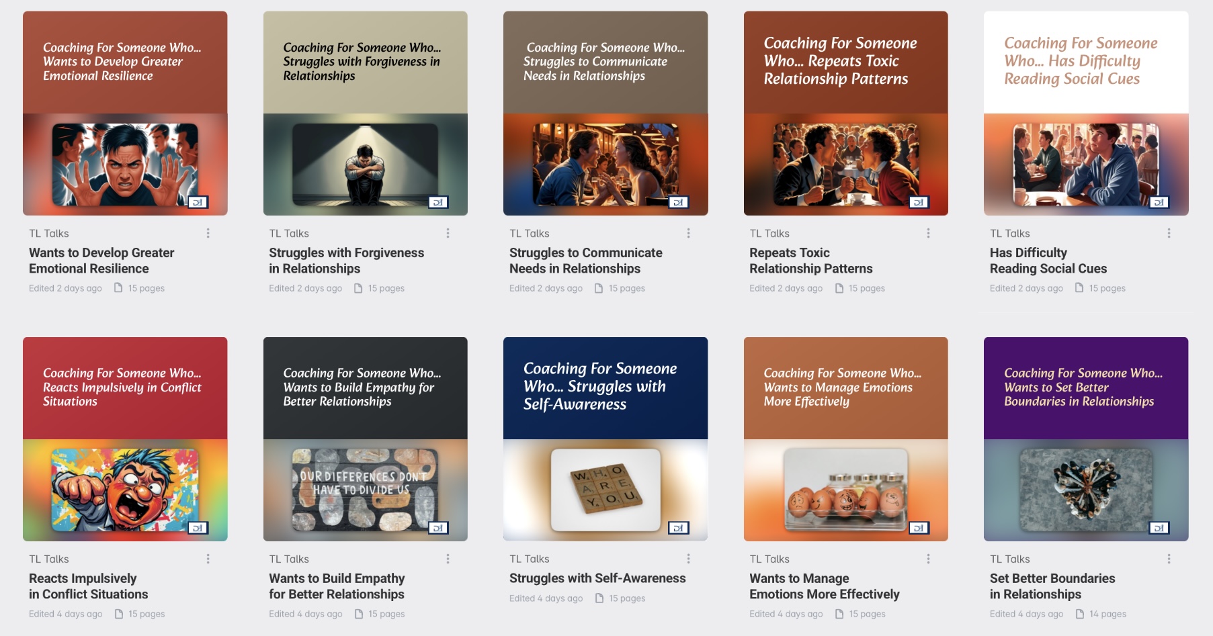This screenshot has height=636, width=1213.
Task: Click the Struggles with Forgiveness in Relationships title
Action: pyautogui.click(x=346, y=261)
